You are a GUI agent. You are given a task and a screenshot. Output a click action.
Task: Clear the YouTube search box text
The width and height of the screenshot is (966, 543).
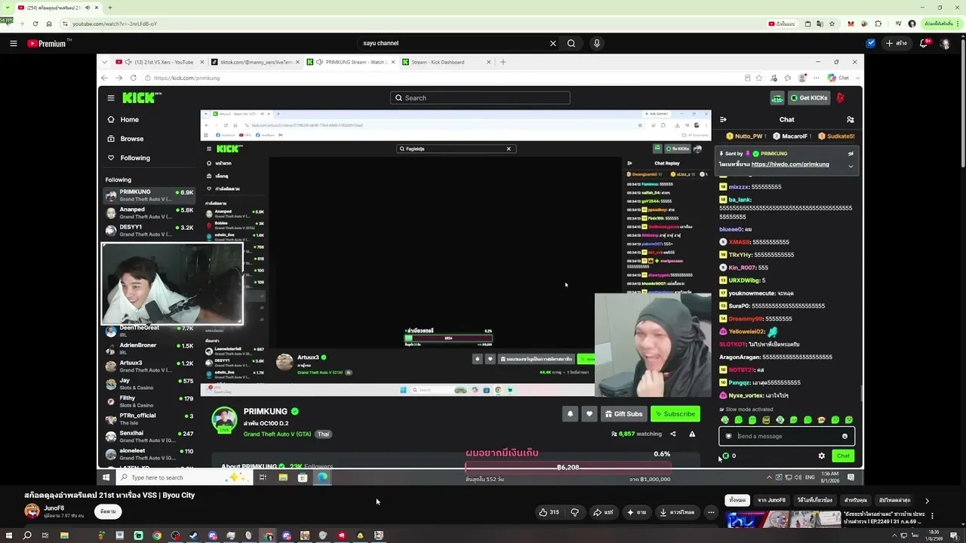click(553, 44)
